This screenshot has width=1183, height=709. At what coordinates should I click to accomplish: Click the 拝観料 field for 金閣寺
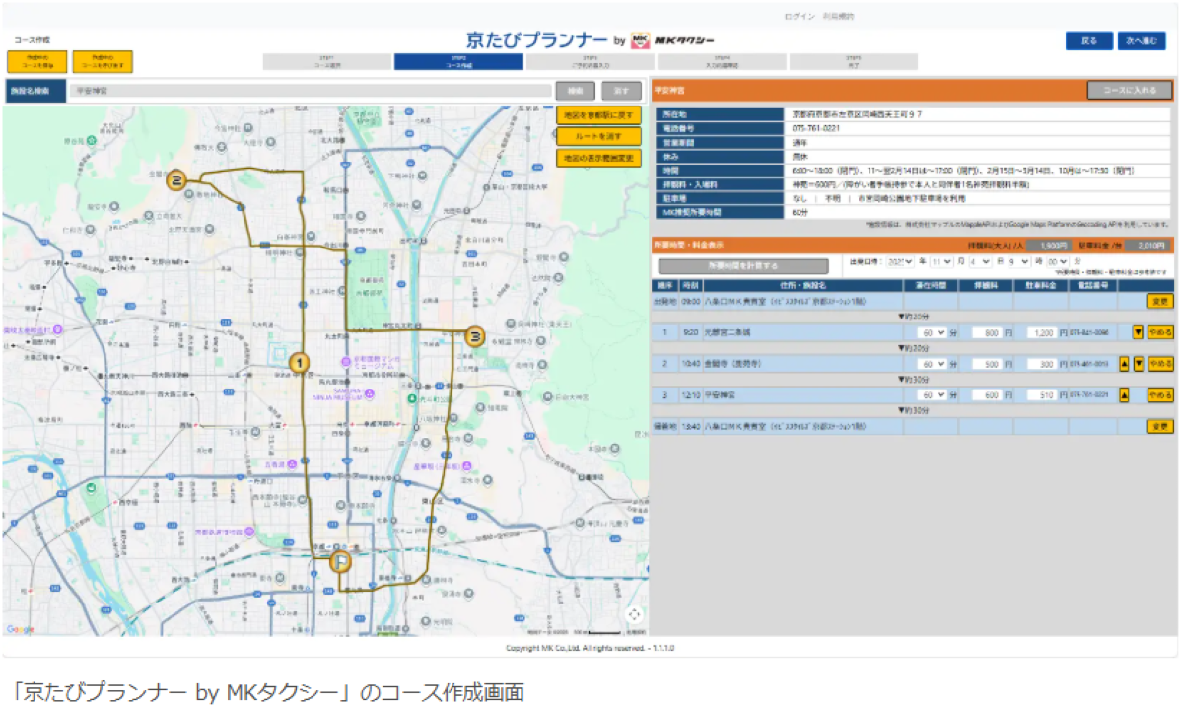[x=986, y=364]
